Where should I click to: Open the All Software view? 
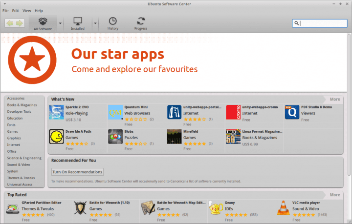click(43, 24)
